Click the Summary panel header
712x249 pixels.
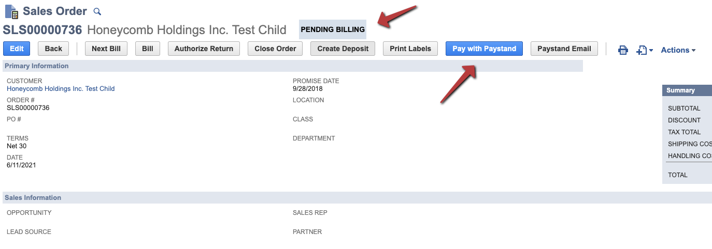(687, 90)
